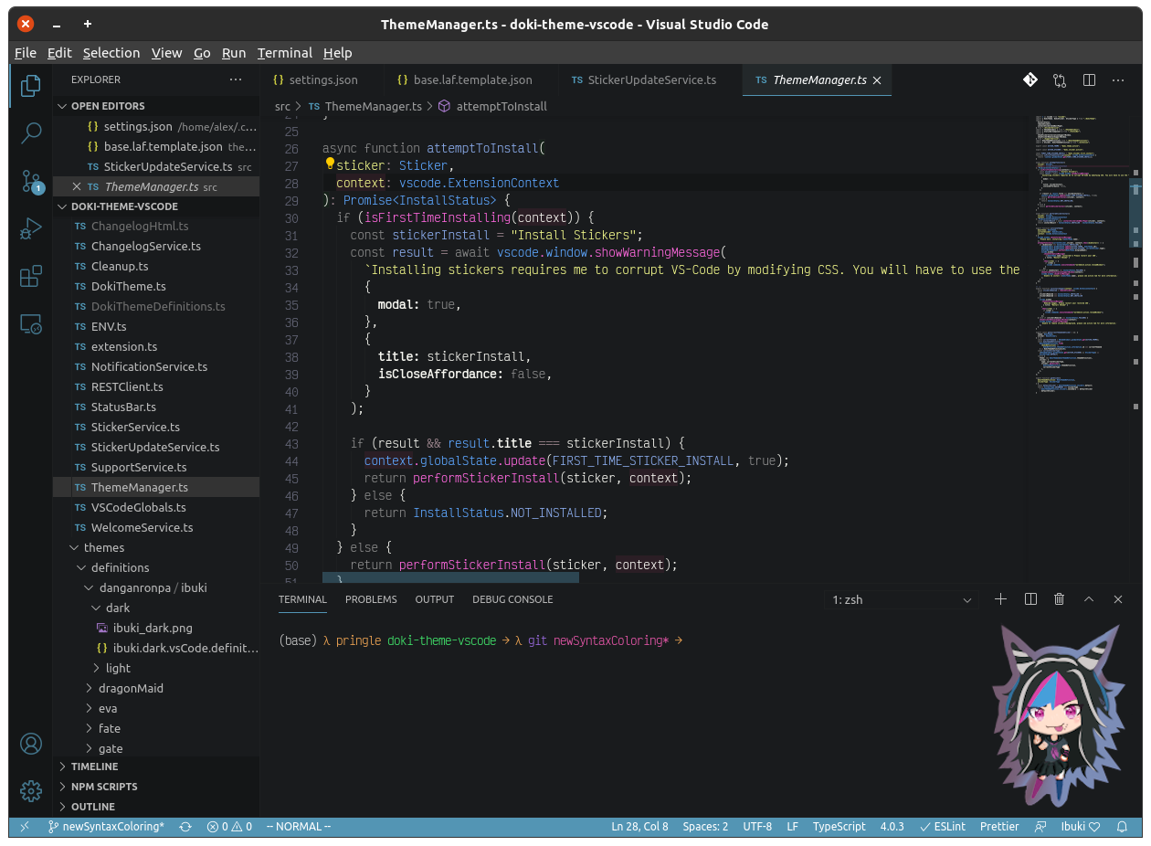This screenshot has height=846, width=1151.
Task: Split the editor to the right
Action: click(x=1089, y=79)
